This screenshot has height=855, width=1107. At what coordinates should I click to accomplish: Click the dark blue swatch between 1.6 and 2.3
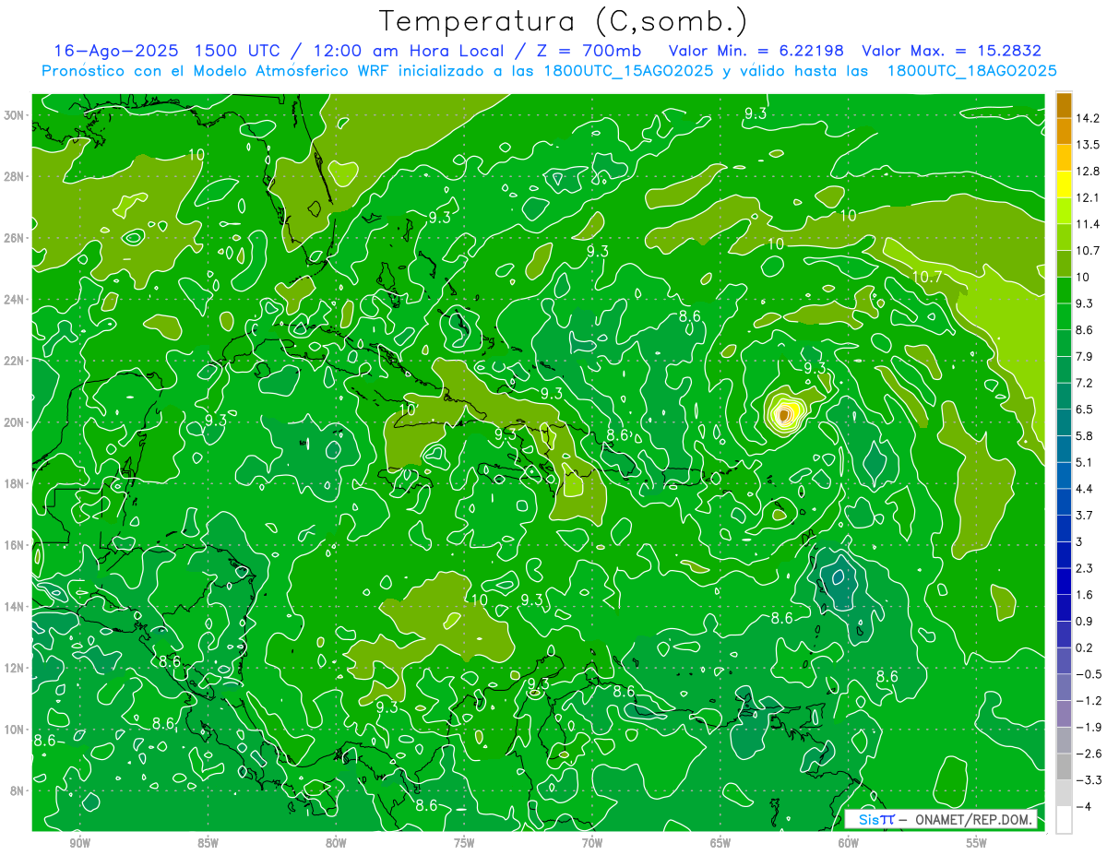click(x=1064, y=582)
